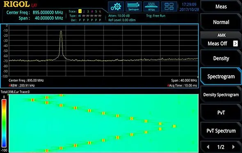Select trace 1 indicator
242x153 pixels.
80,11
